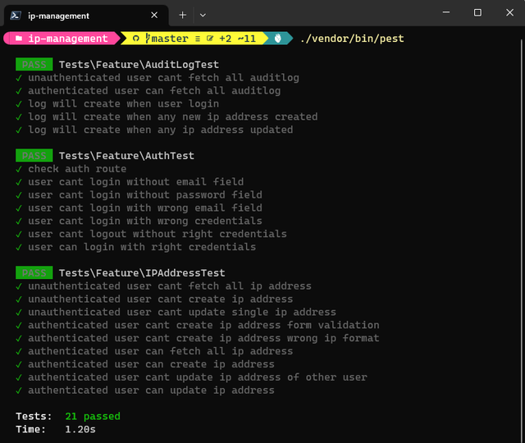Click the ./vendor/bin/pest command text

coord(352,39)
